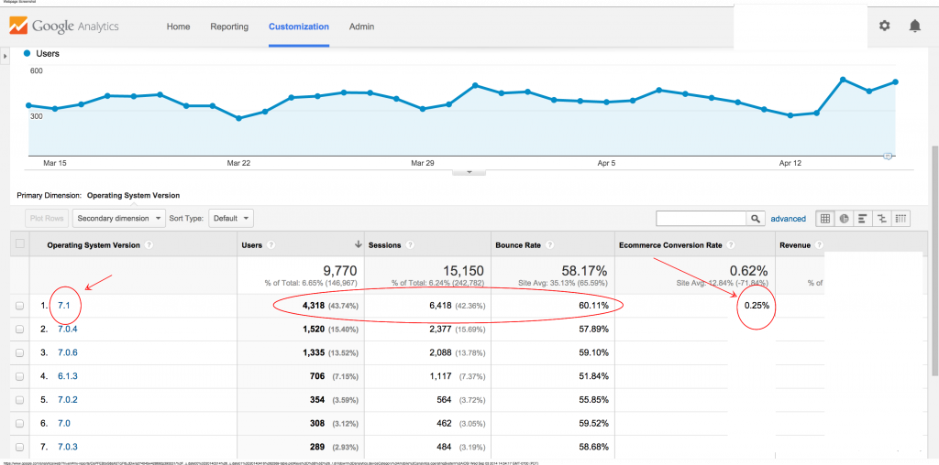The image size is (939, 465).
Task: Open the notifications bell icon
Action: 914,26
